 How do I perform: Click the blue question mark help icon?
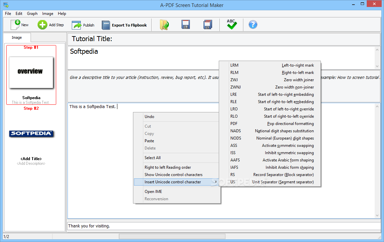point(253,25)
